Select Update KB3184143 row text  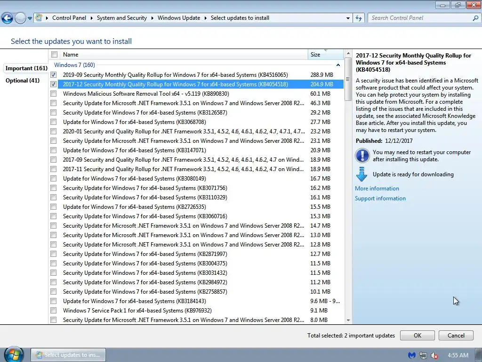point(134,301)
